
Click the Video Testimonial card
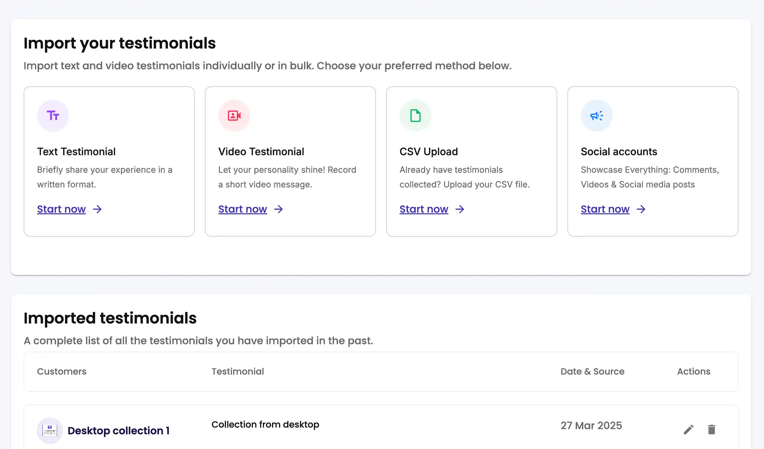290,161
